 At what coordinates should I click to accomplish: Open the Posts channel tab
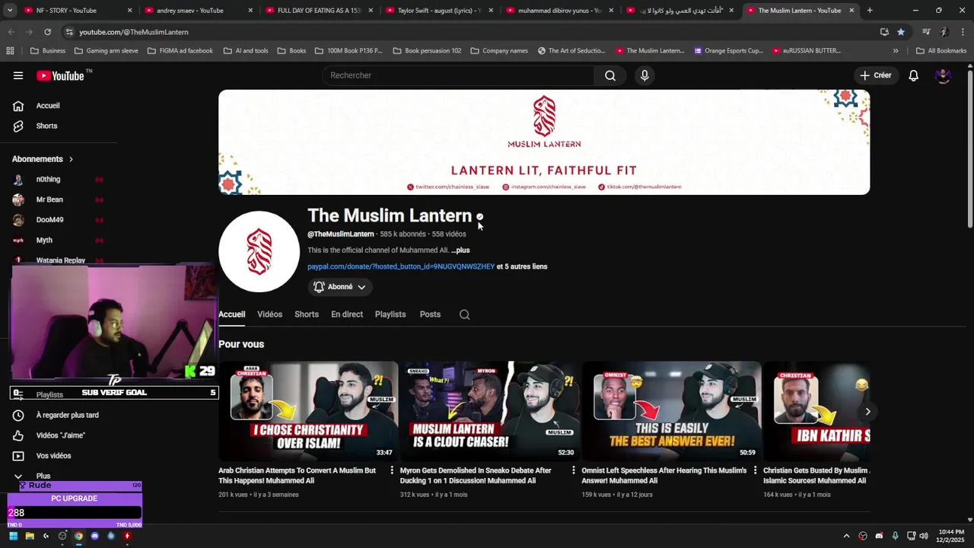point(430,314)
